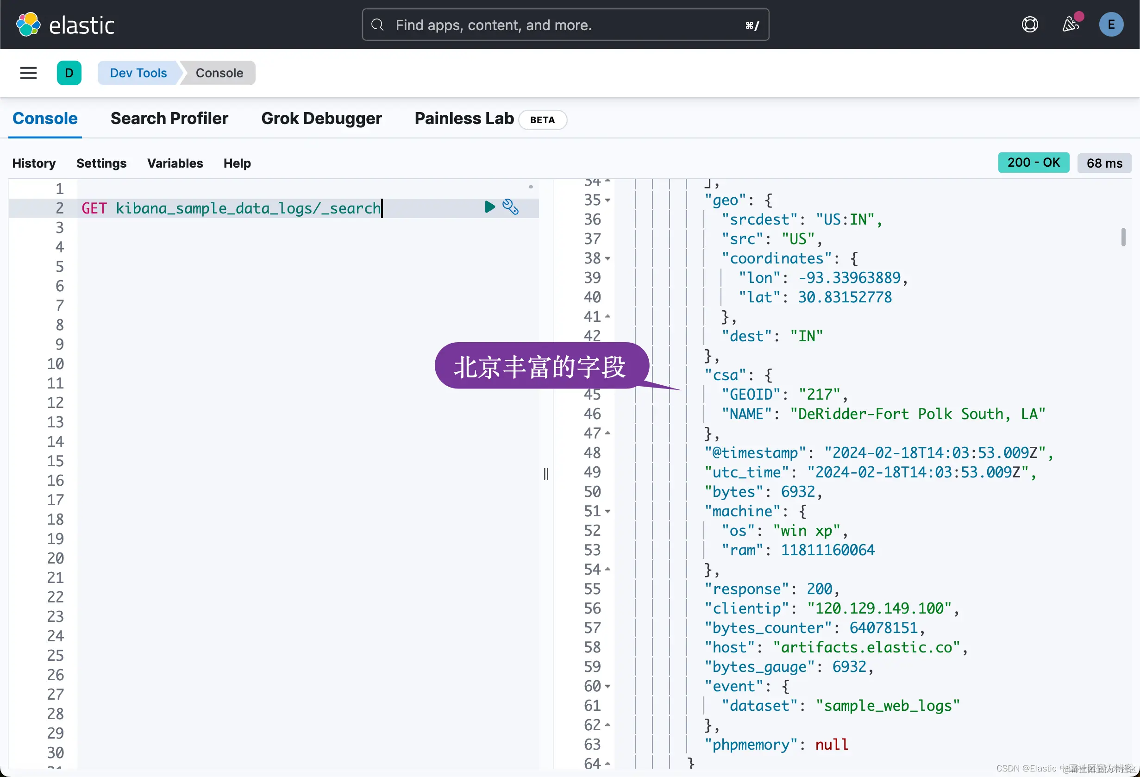Run the GET request with play icon

tap(489, 207)
